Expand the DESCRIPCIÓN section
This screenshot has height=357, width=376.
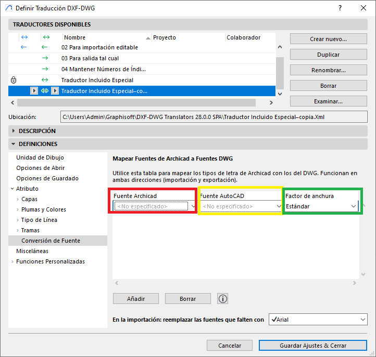[x=14, y=131]
